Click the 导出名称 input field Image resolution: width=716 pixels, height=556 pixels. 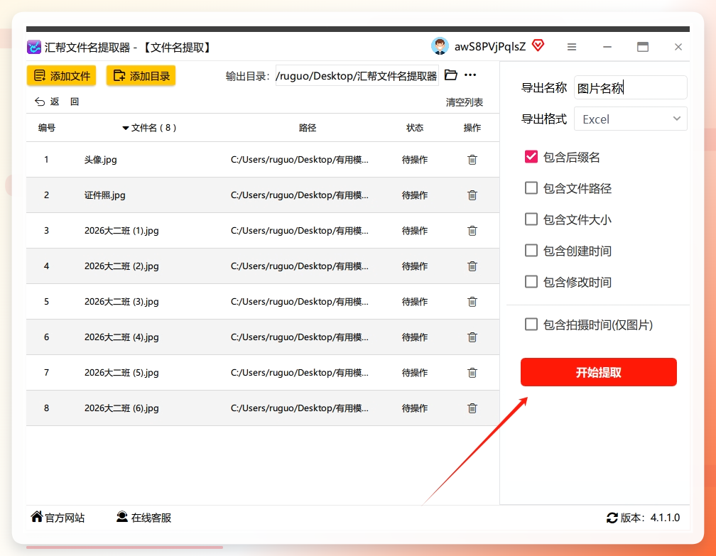pos(630,87)
